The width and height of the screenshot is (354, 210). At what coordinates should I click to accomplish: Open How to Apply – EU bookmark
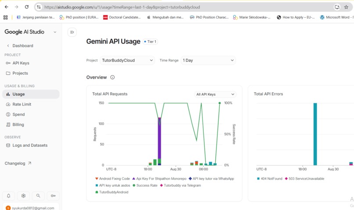click(296, 18)
